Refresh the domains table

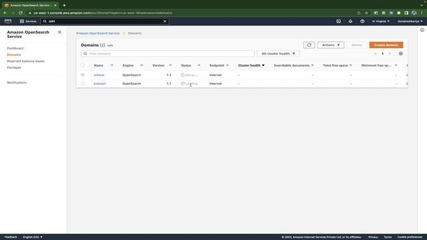pos(309,45)
